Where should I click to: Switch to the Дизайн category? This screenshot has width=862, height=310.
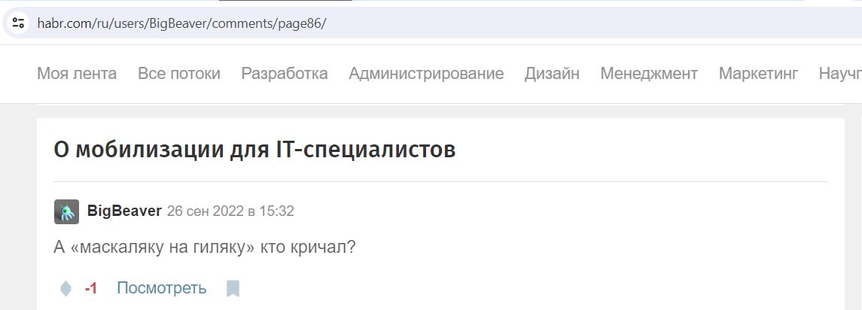click(x=552, y=73)
